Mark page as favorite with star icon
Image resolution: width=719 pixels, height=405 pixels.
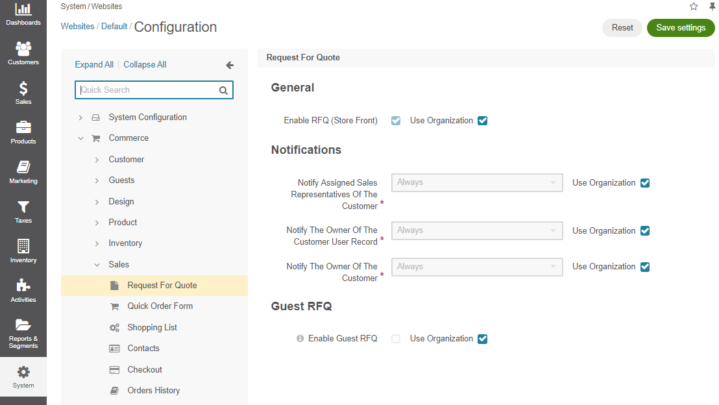pyautogui.click(x=693, y=6)
